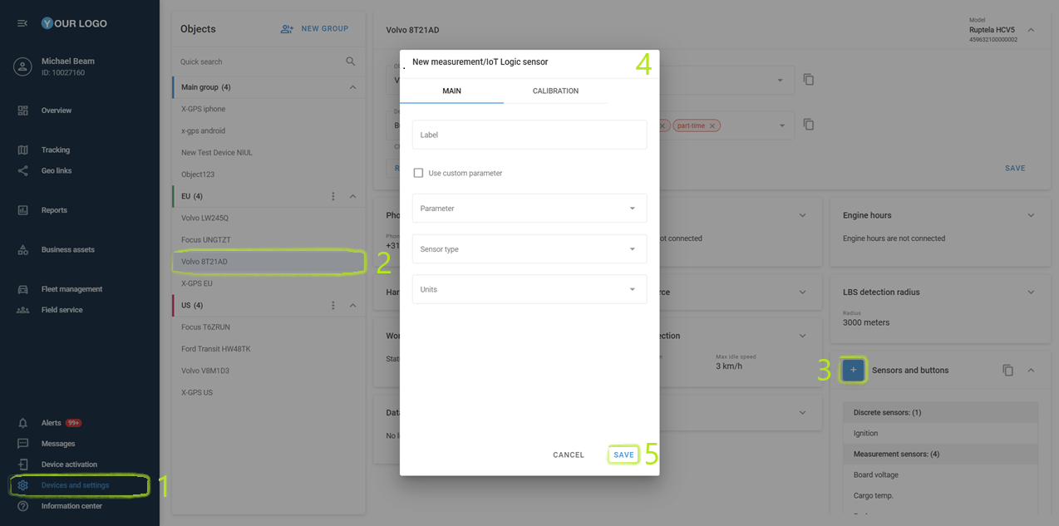1059x526 pixels.
Task: Collapse the EU group in the Objects list
Action: (x=352, y=195)
